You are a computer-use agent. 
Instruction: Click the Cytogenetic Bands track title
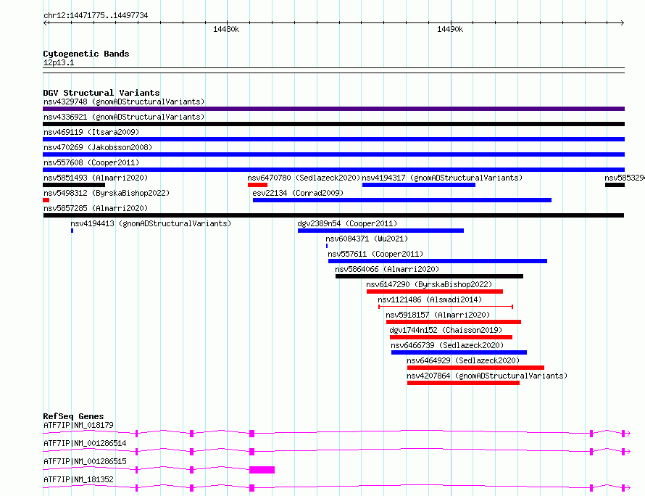[x=86, y=54]
